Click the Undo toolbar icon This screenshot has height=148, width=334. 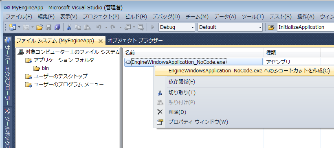[99, 27]
